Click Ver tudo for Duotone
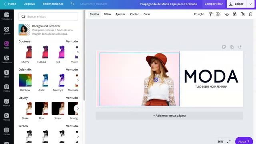Viewport: 256px width, 144px height. click(72, 42)
